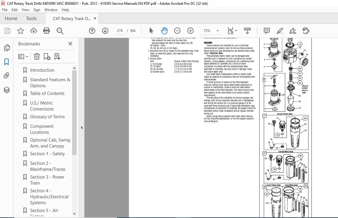This screenshot has height=218, width=338.
Task: Open page thumbnails panel
Action: point(7,48)
